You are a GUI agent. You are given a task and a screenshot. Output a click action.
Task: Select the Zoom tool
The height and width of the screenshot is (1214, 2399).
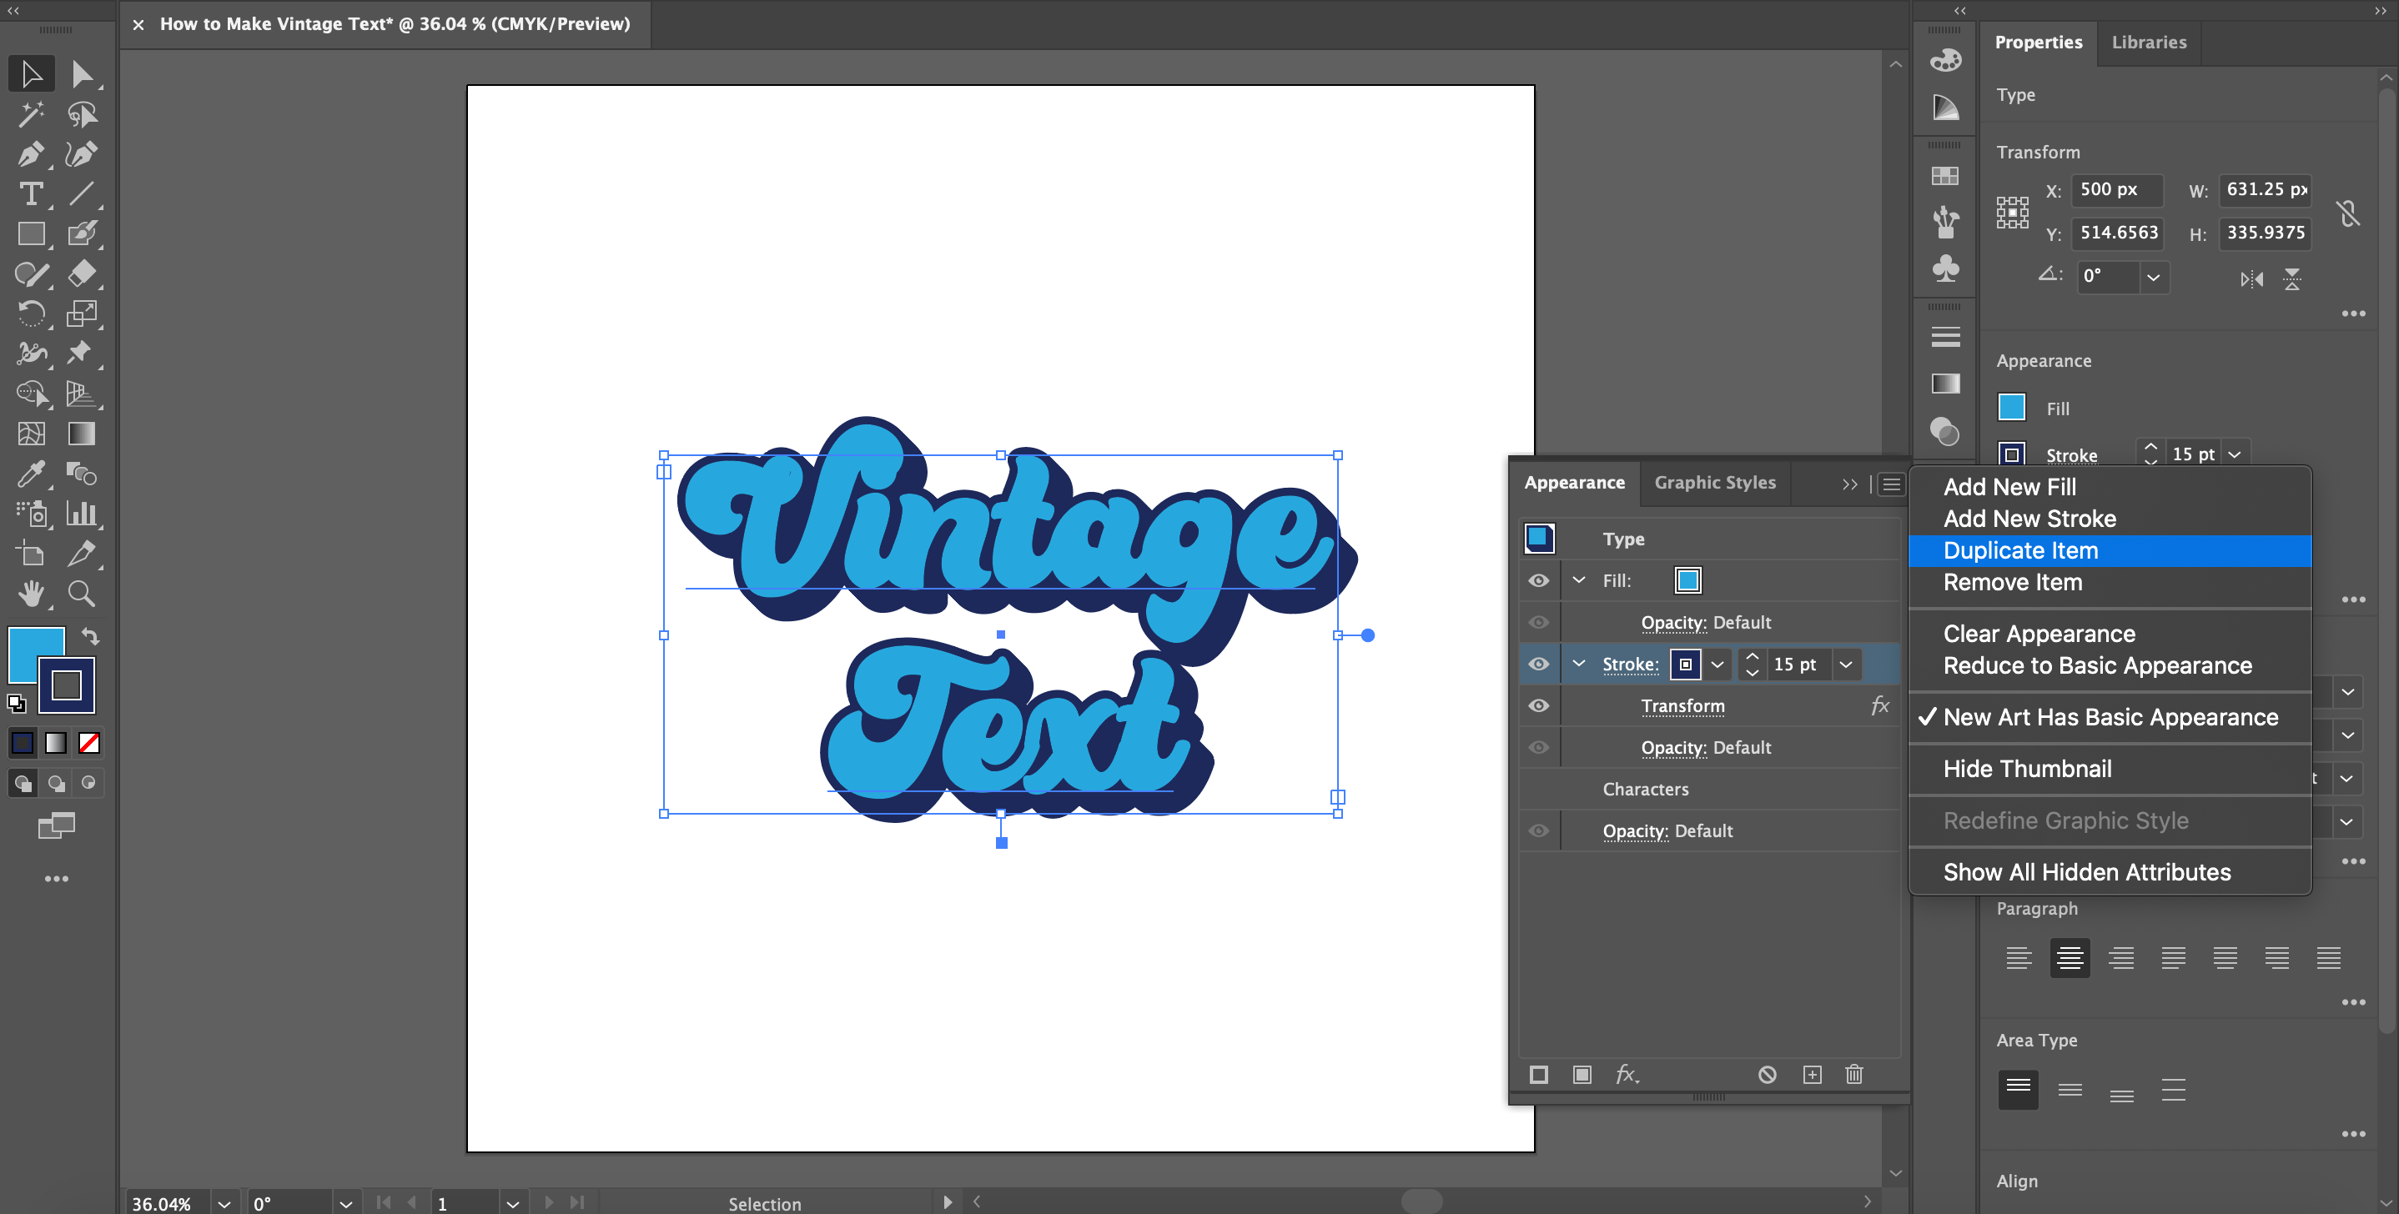[x=81, y=594]
